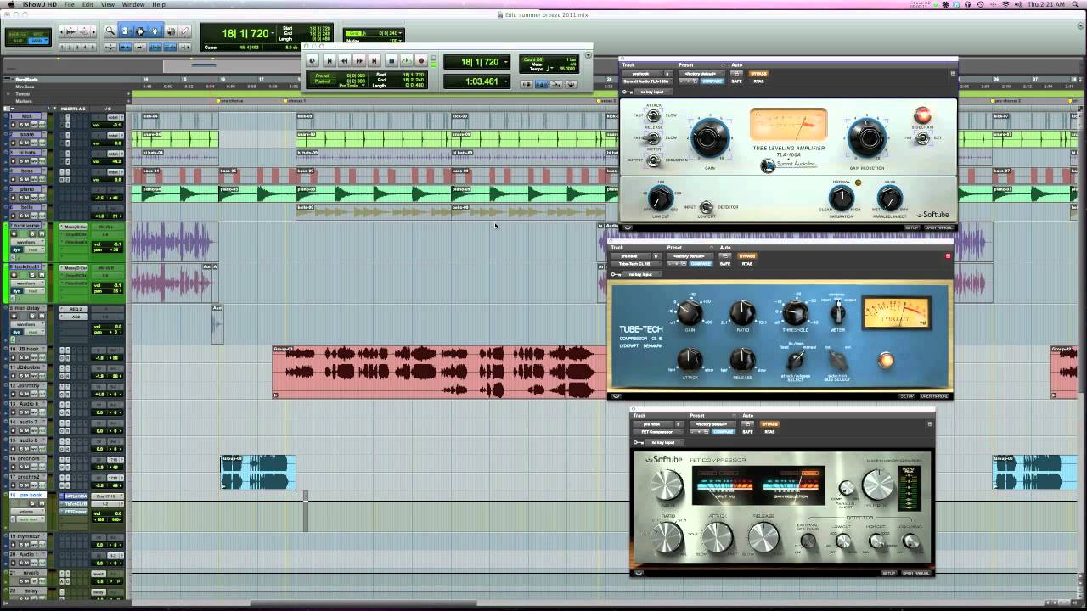Open the Window menu
The width and height of the screenshot is (1087, 611).
pyautogui.click(x=133, y=4)
